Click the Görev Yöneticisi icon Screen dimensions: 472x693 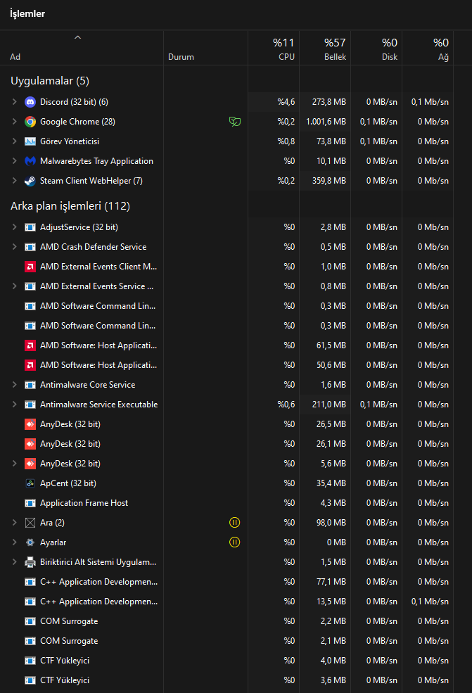pos(30,141)
